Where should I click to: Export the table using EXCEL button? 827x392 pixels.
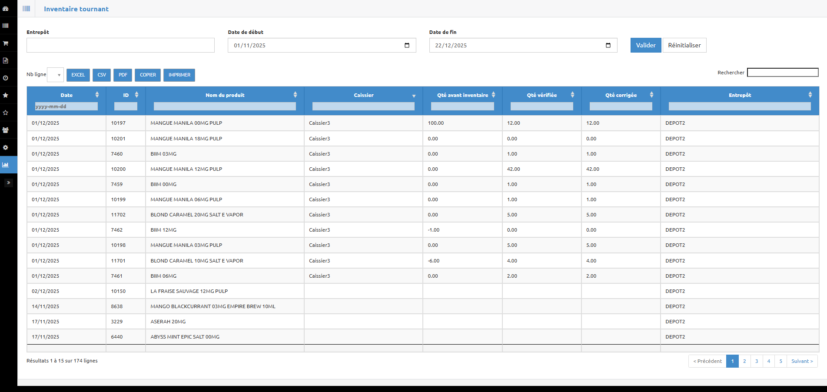coord(78,75)
